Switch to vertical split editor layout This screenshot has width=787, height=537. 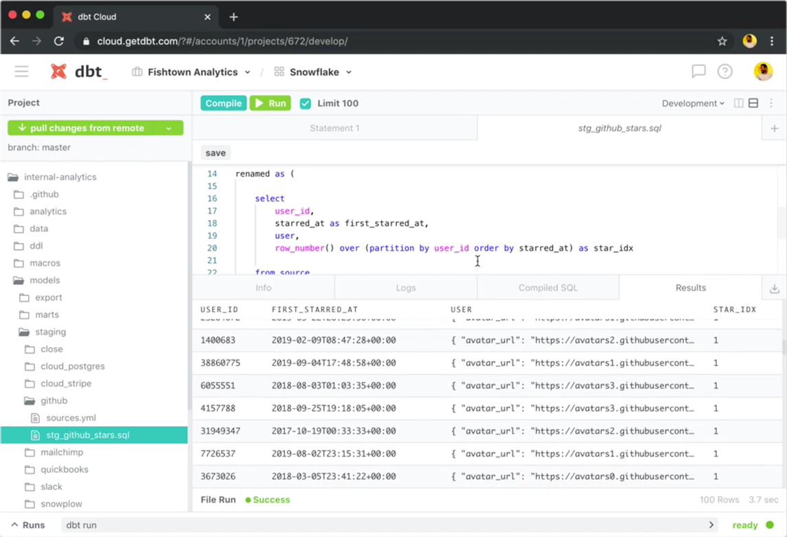pos(737,103)
